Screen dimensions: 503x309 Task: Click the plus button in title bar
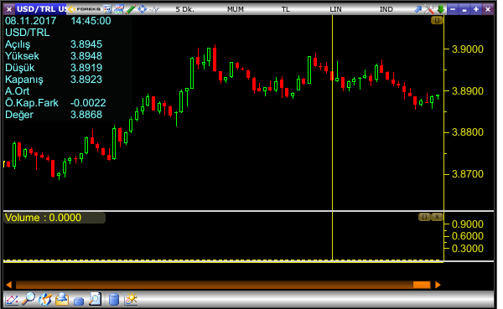pos(476,9)
